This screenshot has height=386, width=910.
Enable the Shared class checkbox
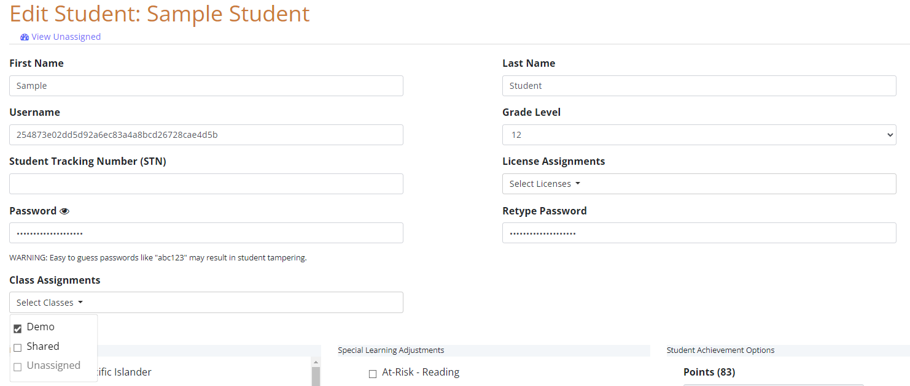pos(17,347)
